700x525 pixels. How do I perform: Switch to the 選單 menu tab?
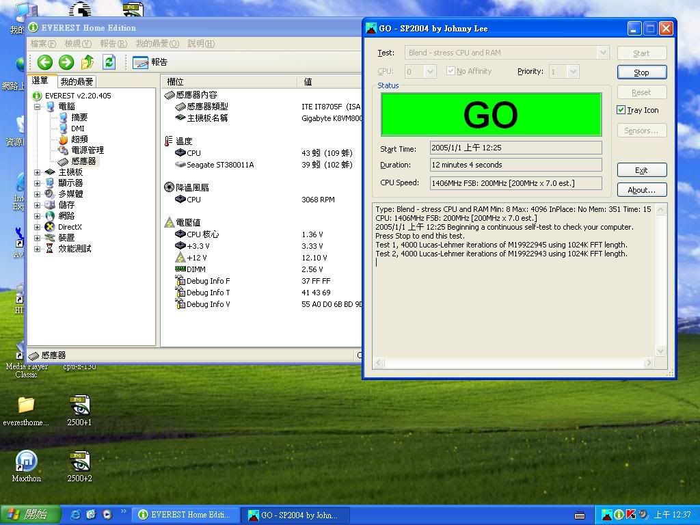pyautogui.click(x=40, y=81)
